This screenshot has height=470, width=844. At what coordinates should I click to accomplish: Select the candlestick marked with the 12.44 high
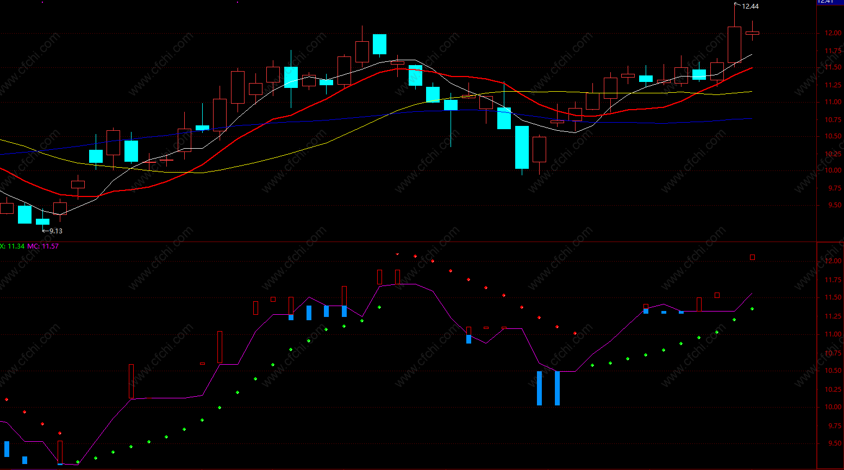point(734,45)
